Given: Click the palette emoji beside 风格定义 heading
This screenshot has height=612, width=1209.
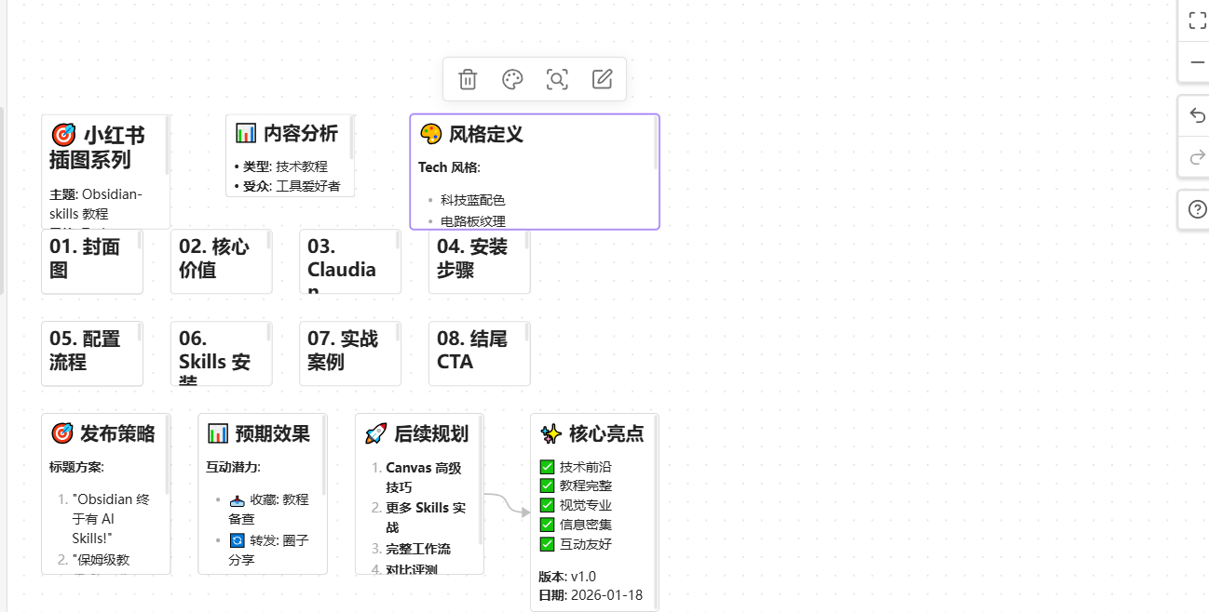Looking at the screenshot, I should tap(430, 134).
